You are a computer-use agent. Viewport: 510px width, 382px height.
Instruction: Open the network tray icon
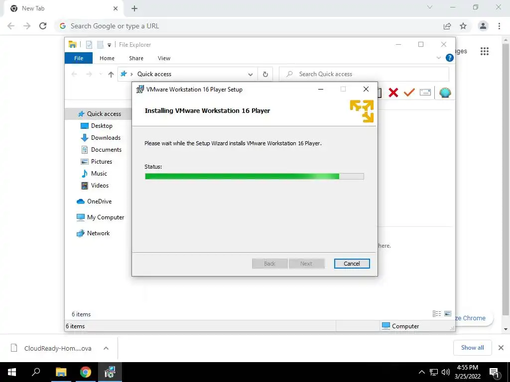(434, 372)
